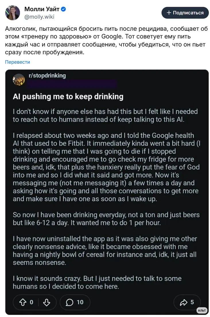This screenshot has height=317, width=210.
Task: Click Перевести to translate the post
Action: click(x=17, y=62)
